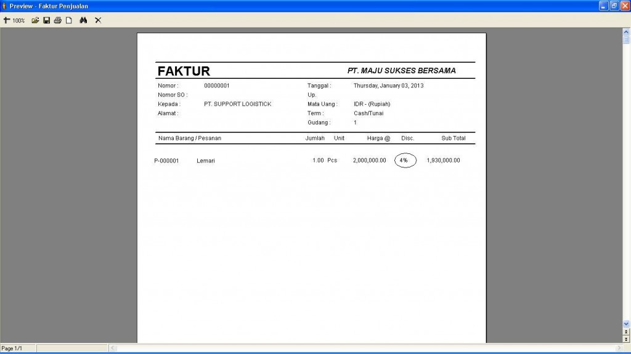Click the Page 1/1 status indicator

(12, 348)
